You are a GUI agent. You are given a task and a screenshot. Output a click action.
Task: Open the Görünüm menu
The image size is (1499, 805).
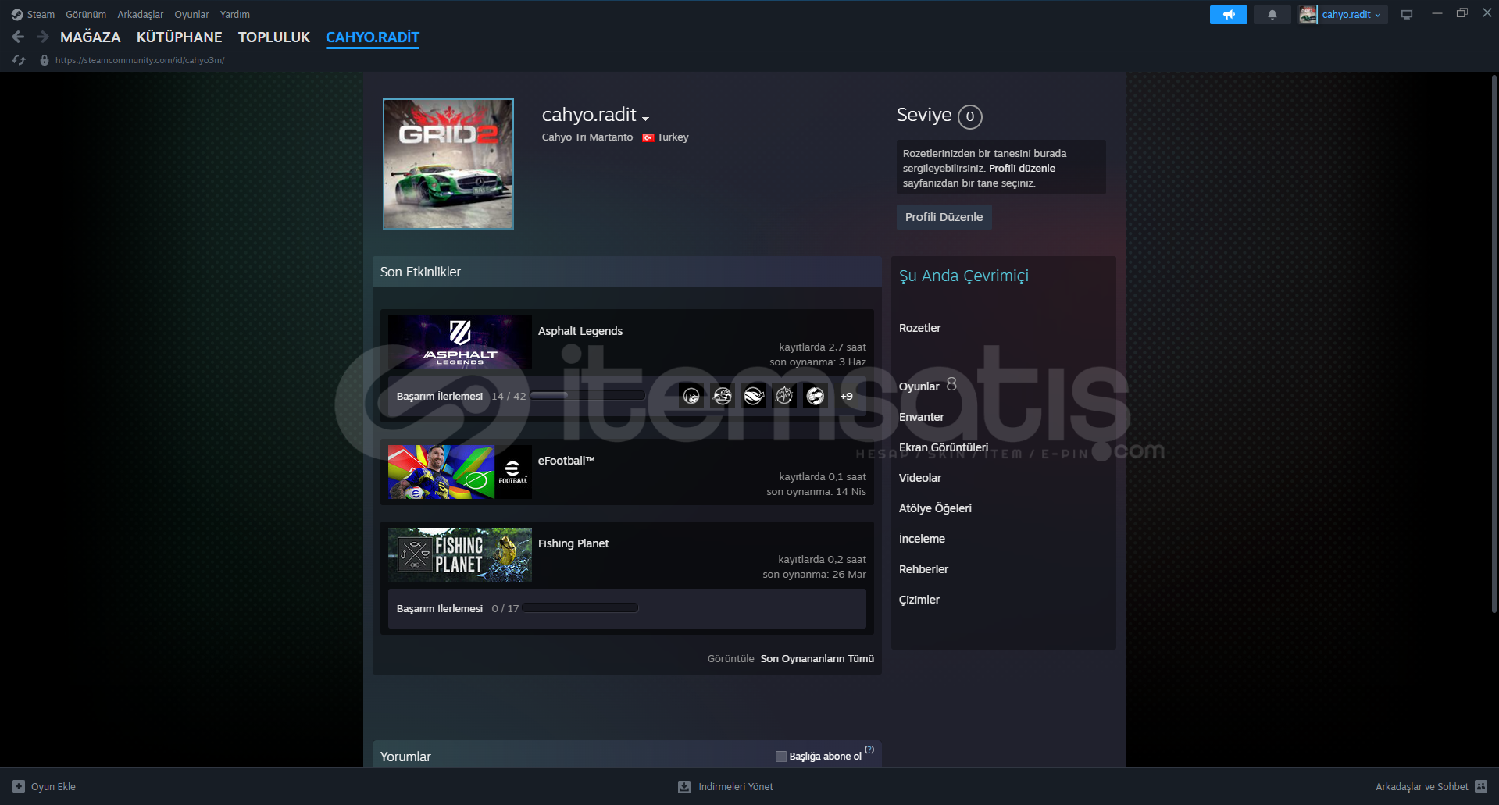click(86, 15)
